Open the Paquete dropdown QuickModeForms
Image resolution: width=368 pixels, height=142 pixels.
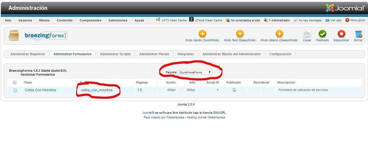(x=195, y=72)
